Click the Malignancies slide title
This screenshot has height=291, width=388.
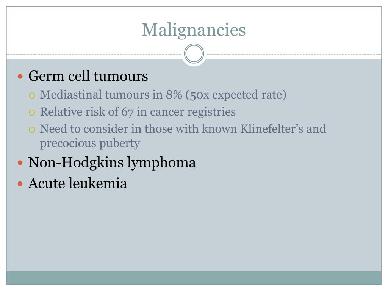click(194, 30)
